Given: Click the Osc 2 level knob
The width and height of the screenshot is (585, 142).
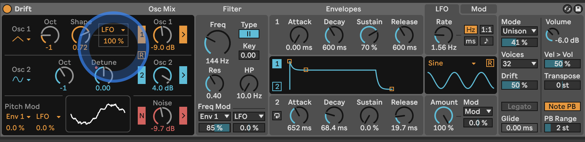Looking at the screenshot, I should pos(162,75).
